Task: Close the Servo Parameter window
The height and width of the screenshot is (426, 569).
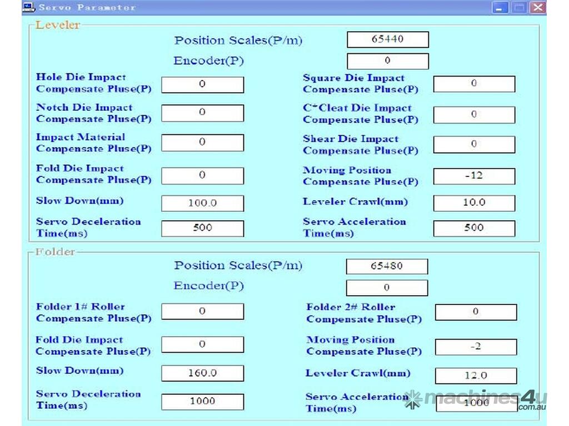Action: tap(537, 7)
